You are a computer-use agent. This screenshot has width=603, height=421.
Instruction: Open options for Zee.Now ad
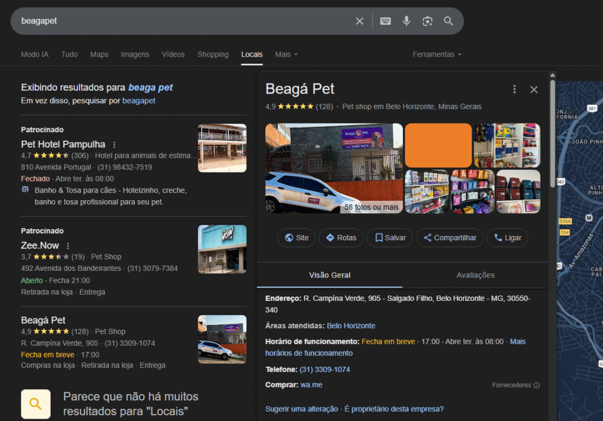[x=68, y=246]
